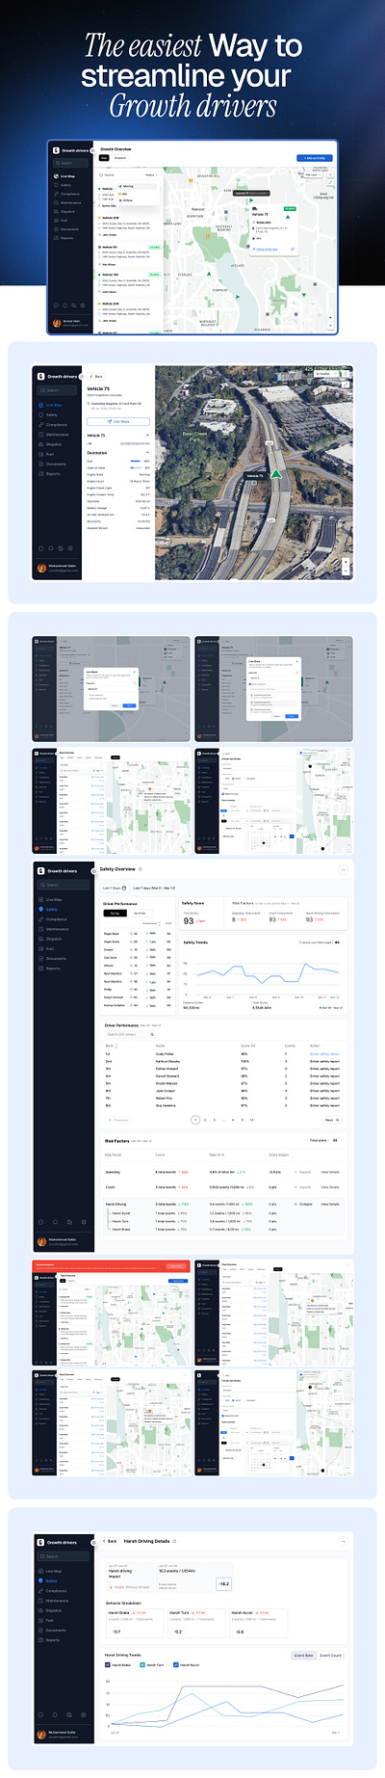This screenshot has height=1778, width=385.
Task: Click Add an Entity button in Growth Overview
Action: [x=314, y=158]
